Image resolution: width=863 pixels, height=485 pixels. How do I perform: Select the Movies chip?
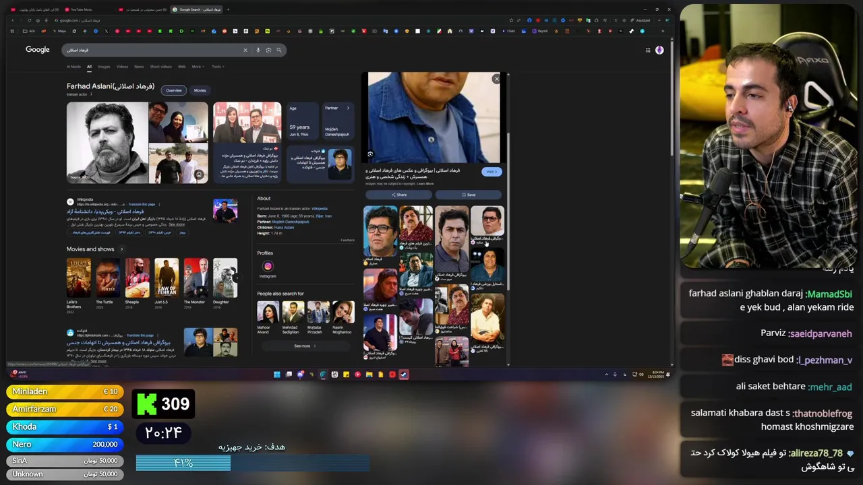pos(200,90)
